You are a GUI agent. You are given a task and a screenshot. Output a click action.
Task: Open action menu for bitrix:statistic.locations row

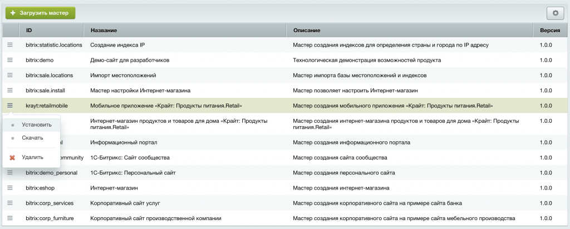click(10, 44)
